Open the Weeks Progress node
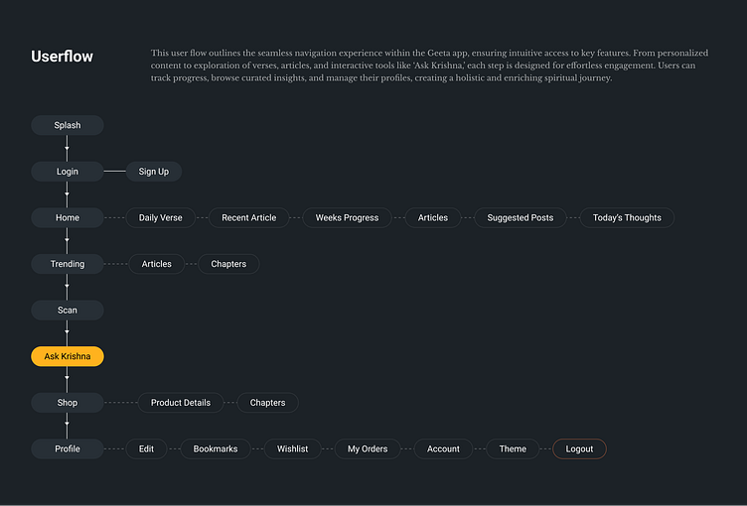Screen dimensions: 747x506 pyautogui.click(x=347, y=217)
